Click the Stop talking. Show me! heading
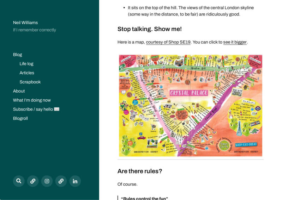Image resolution: width=282 pixels, height=200 pixels. (x=149, y=29)
